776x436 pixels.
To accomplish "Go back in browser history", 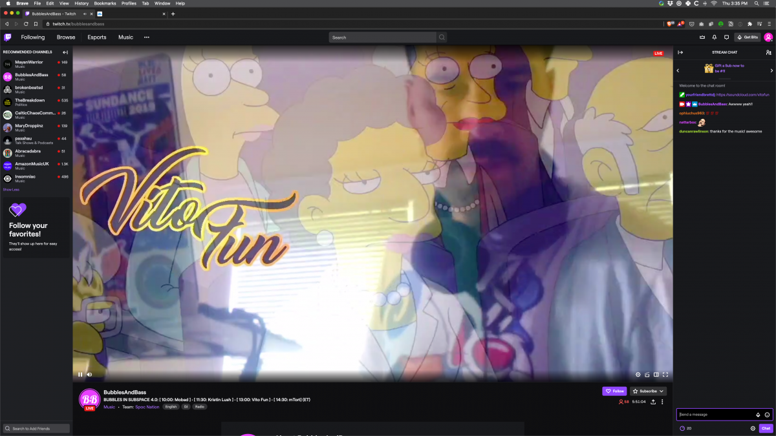I will tap(6, 24).
